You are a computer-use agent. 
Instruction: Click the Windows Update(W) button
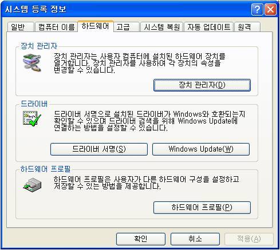tap(201, 149)
